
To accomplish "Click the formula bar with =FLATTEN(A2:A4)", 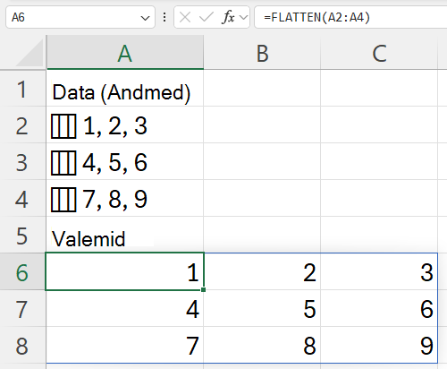I will tap(351, 17).
